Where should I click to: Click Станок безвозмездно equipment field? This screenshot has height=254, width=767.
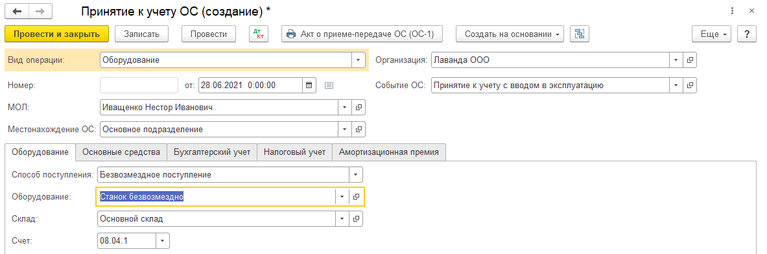point(216,196)
